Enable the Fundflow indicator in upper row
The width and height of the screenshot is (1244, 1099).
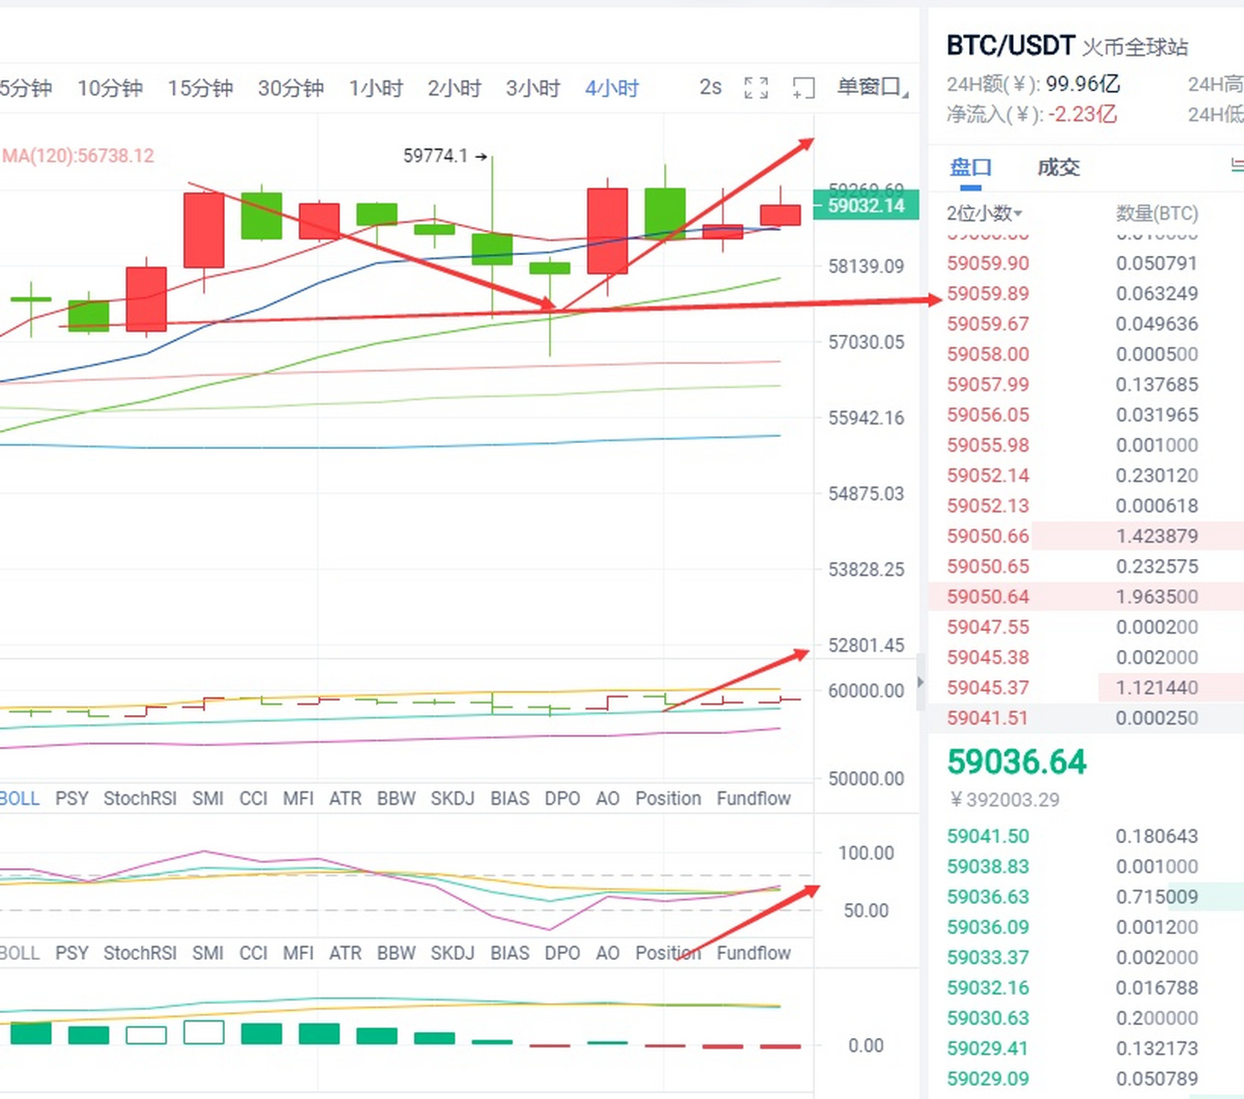coord(753,798)
